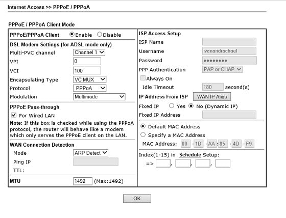286x218 pixels.
Task: Click the OK button
Action: [x=137, y=198]
